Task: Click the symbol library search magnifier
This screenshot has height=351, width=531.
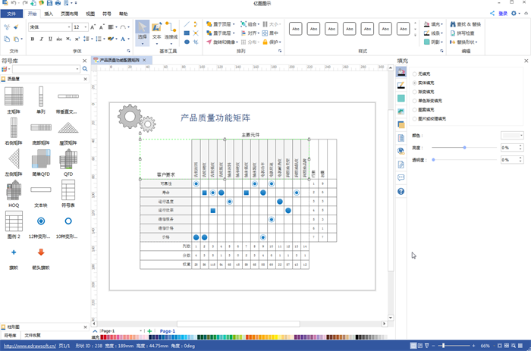Action: point(83,69)
